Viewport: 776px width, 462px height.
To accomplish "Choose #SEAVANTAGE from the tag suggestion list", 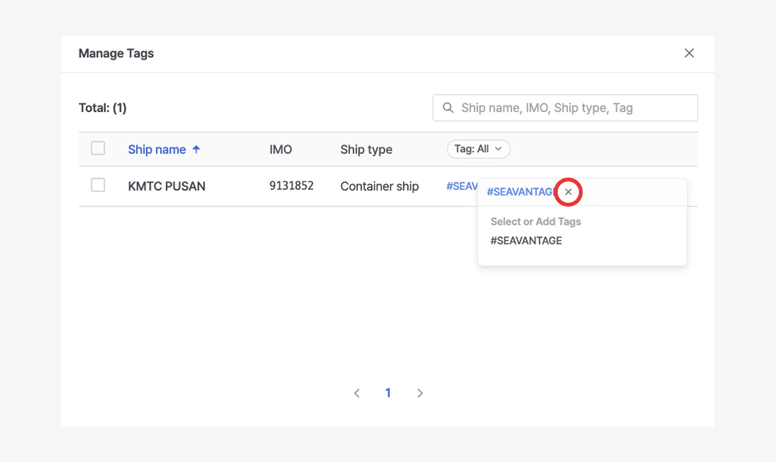I will pos(526,240).
